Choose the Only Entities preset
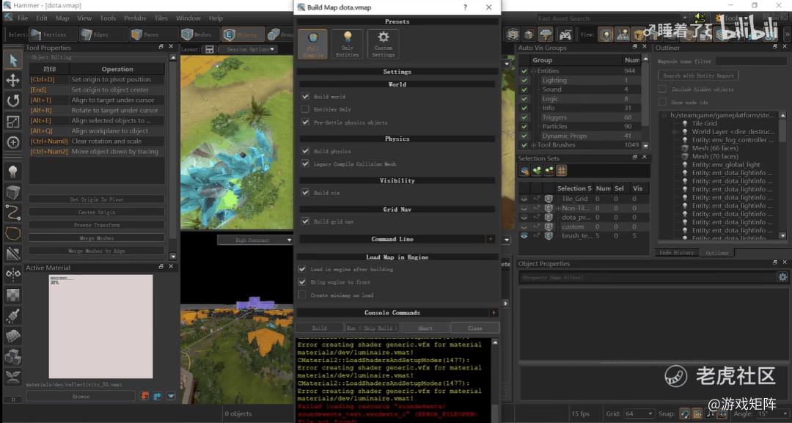This screenshot has width=792, height=423. 347,44
